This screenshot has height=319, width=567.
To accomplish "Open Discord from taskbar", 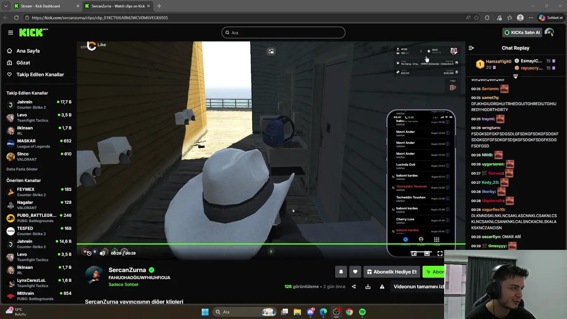I will 311,312.
